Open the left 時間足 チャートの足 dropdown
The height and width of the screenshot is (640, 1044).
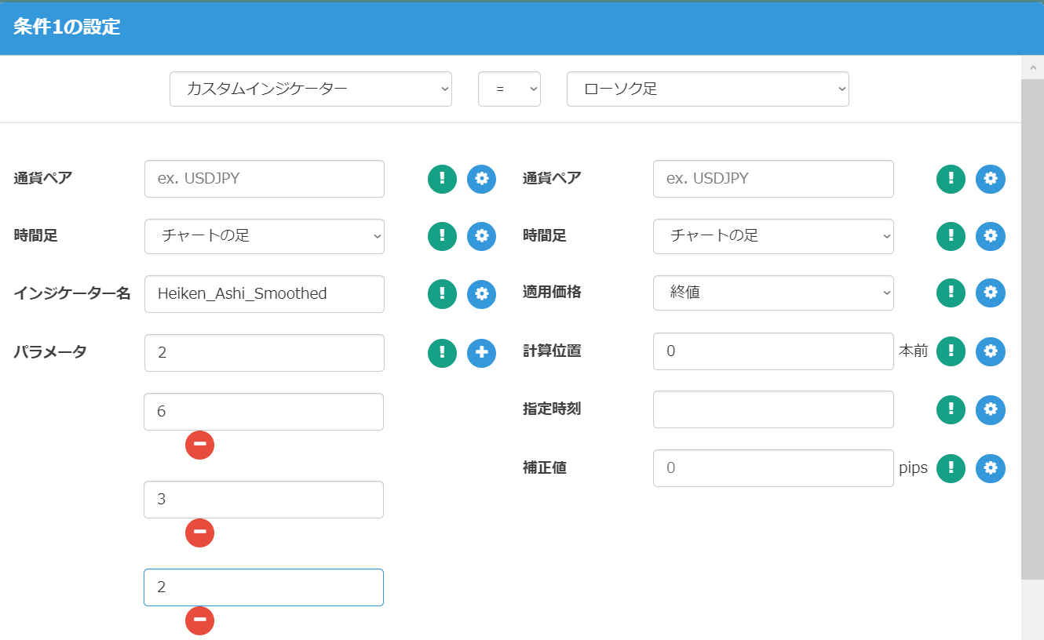pos(265,236)
